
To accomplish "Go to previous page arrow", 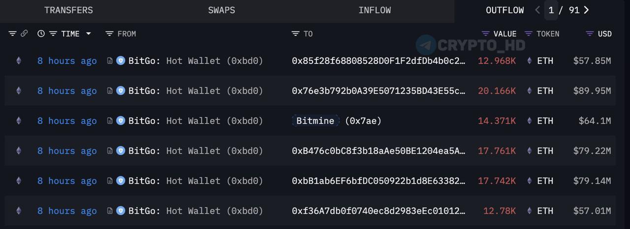I will click(x=537, y=10).
